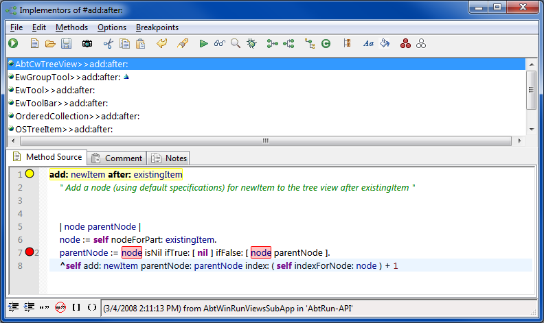Toggle the red breakpoint on line 7
This screenshot has height=323, width=544.
click(30, 252)
